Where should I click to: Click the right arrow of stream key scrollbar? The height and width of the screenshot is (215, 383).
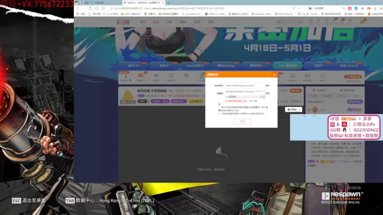[260, 97]
